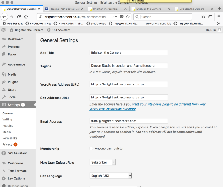
Task: Click the browser back arrow
Action: tap(4, 17)
